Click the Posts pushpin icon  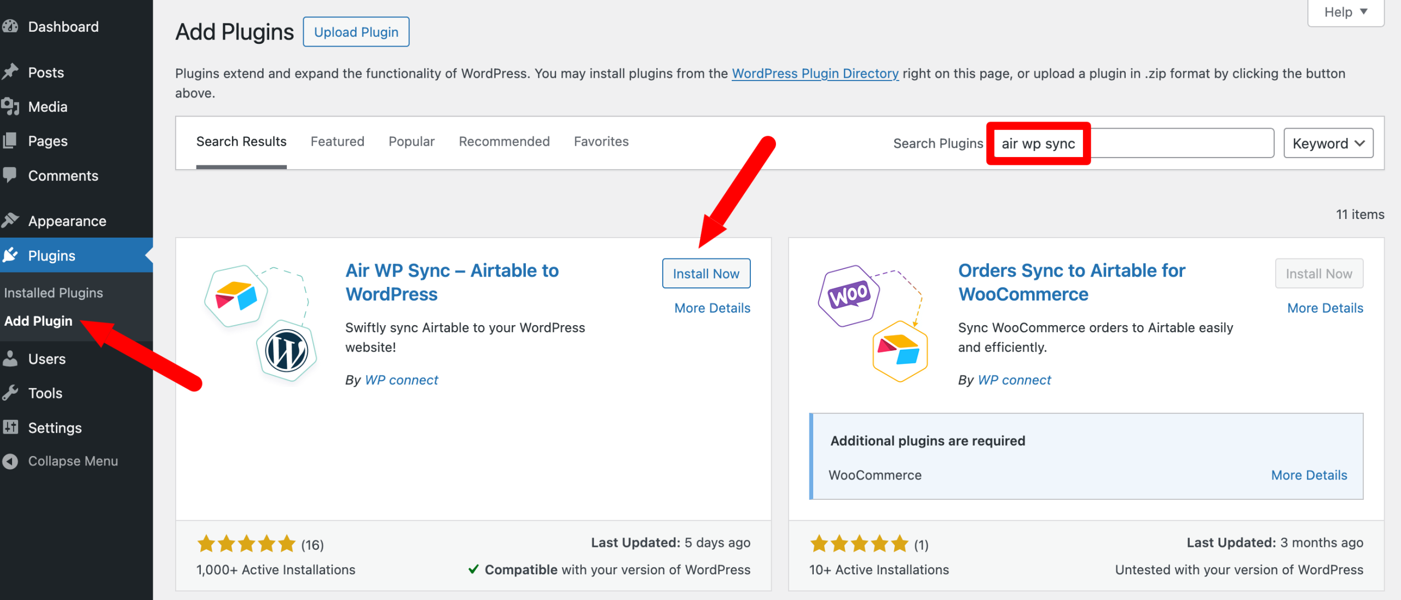(x=10, y=72)
